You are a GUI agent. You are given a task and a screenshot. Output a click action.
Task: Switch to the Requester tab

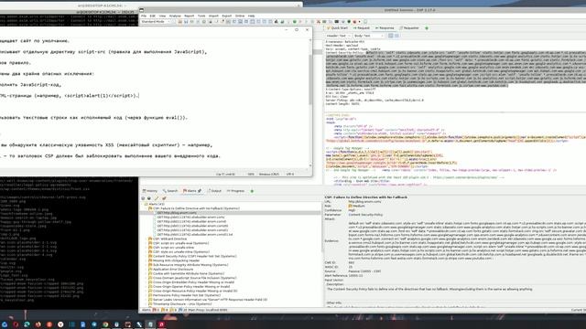coord(409,28)
